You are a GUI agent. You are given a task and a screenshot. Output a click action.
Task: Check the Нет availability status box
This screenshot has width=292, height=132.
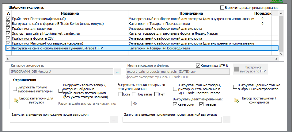tap(156, 94)
